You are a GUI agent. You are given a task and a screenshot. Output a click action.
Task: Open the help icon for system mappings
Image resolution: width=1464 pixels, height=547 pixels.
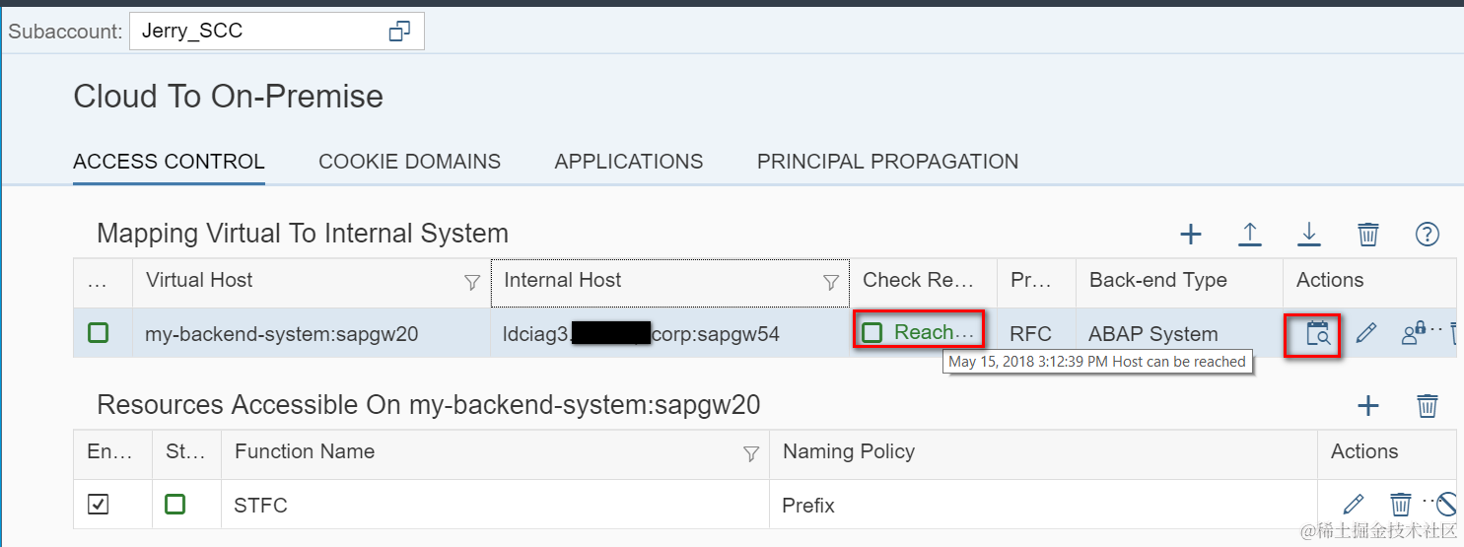coord(1428,234)
